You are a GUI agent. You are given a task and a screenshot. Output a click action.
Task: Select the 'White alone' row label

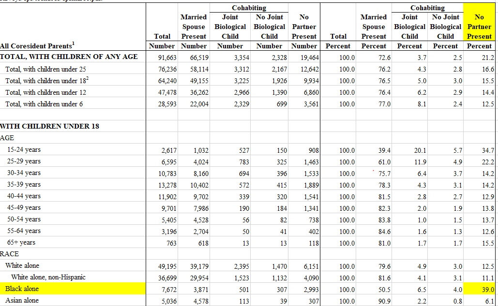point(22,265)
